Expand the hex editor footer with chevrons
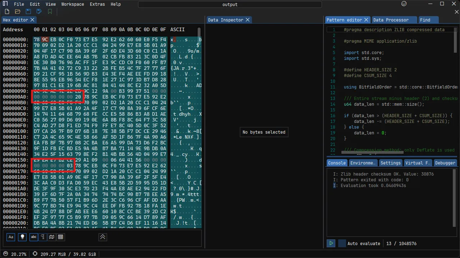Viewport: 460px width, 258px height. pos(103,237)
